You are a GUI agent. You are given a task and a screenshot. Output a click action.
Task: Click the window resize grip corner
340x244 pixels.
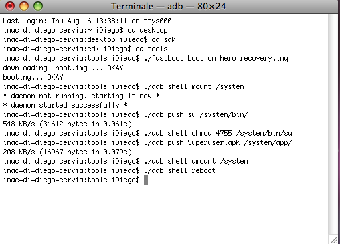click(x=334, y=239)
